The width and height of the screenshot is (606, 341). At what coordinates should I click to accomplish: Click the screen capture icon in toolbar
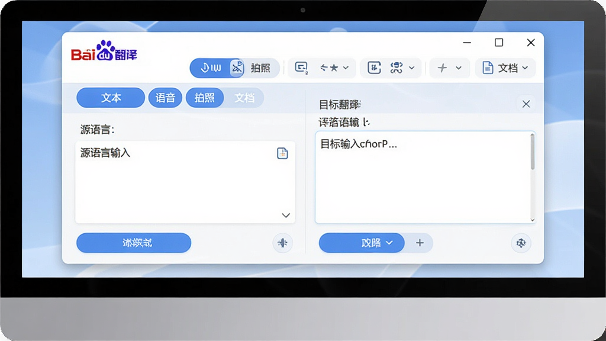pyautogui.click(x=301, y=67)
